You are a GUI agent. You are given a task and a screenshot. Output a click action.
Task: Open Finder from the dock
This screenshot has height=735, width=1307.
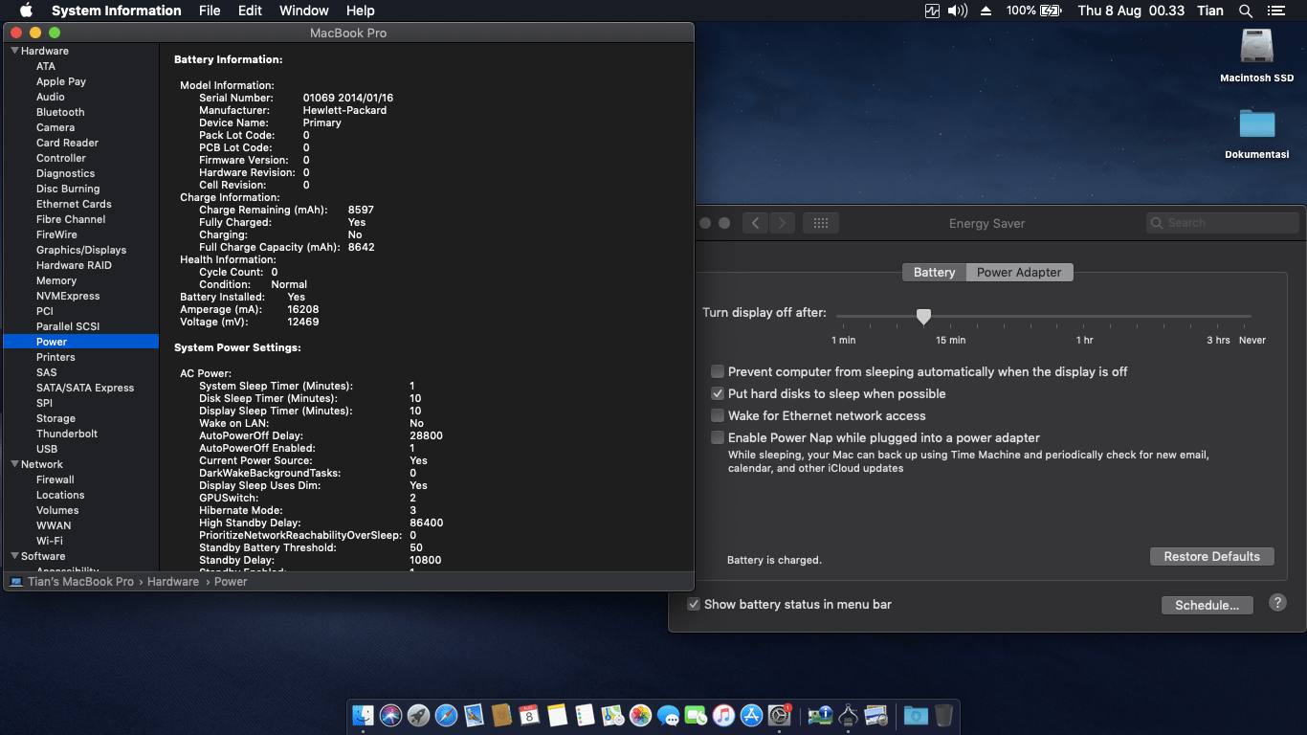click(363, 715)
